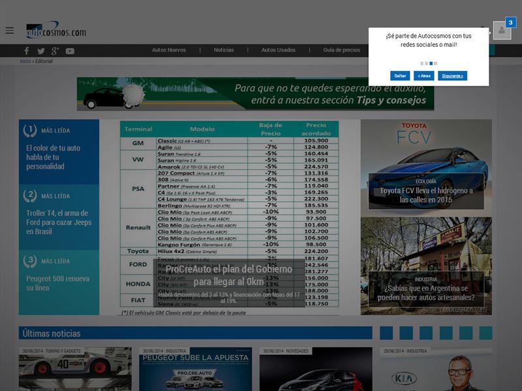Click the Tips y consejos banner
Image resolution: width=522 pixels, height=391 pixels.
tap(255, 94)
